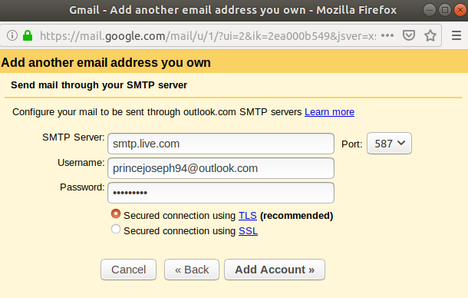Image resolution: width=468 pixels, height=298 pixels.
Task: Maximize the Firefox window
Action: pos(445,10)
